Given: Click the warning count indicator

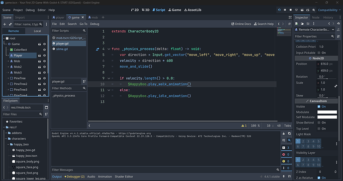Looking at the screenshot, I should pos(244,125).
